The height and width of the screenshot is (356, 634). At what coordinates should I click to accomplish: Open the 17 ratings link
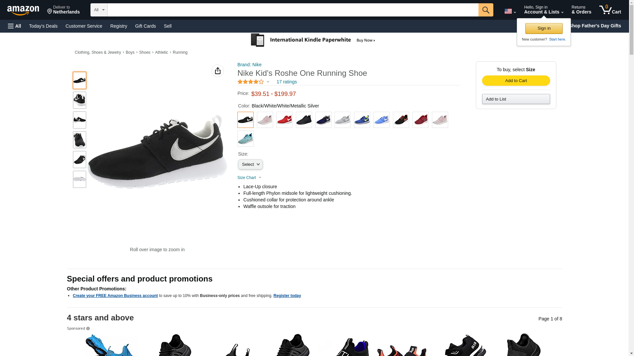tap(287, 82)
